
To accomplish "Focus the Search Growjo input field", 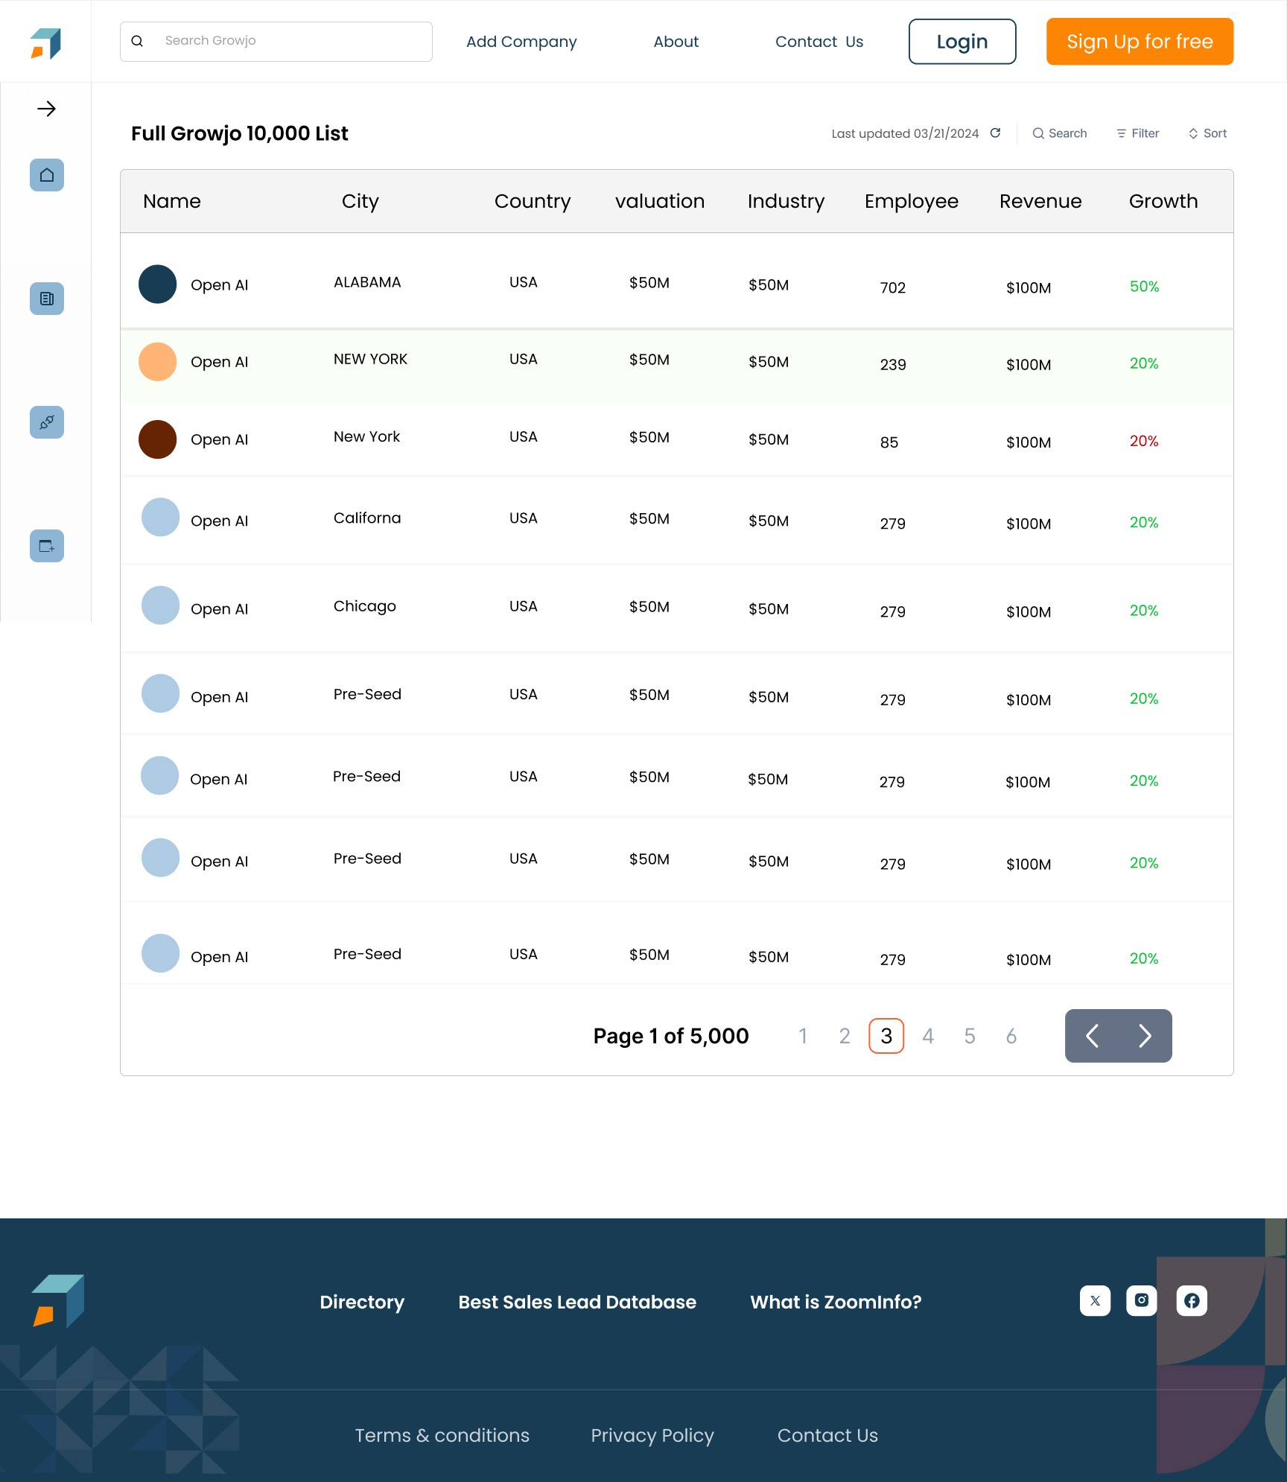I will click(276, 42).
